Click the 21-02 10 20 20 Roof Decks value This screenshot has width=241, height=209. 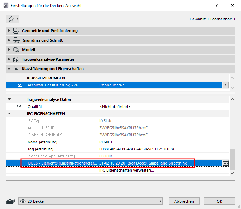[143, 163]
